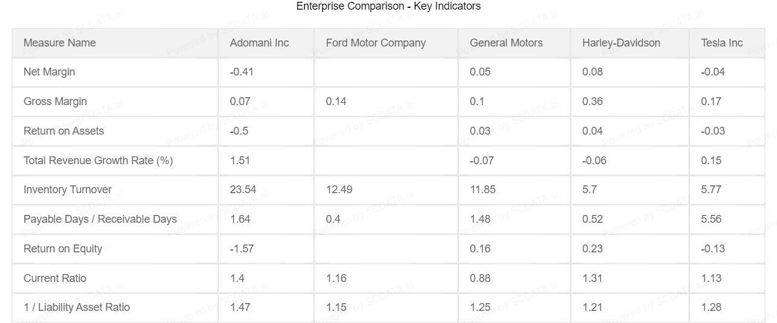The width and height of the screenshot is (777, 323).
Task: Select the General Motors column header
Action: 506,43
